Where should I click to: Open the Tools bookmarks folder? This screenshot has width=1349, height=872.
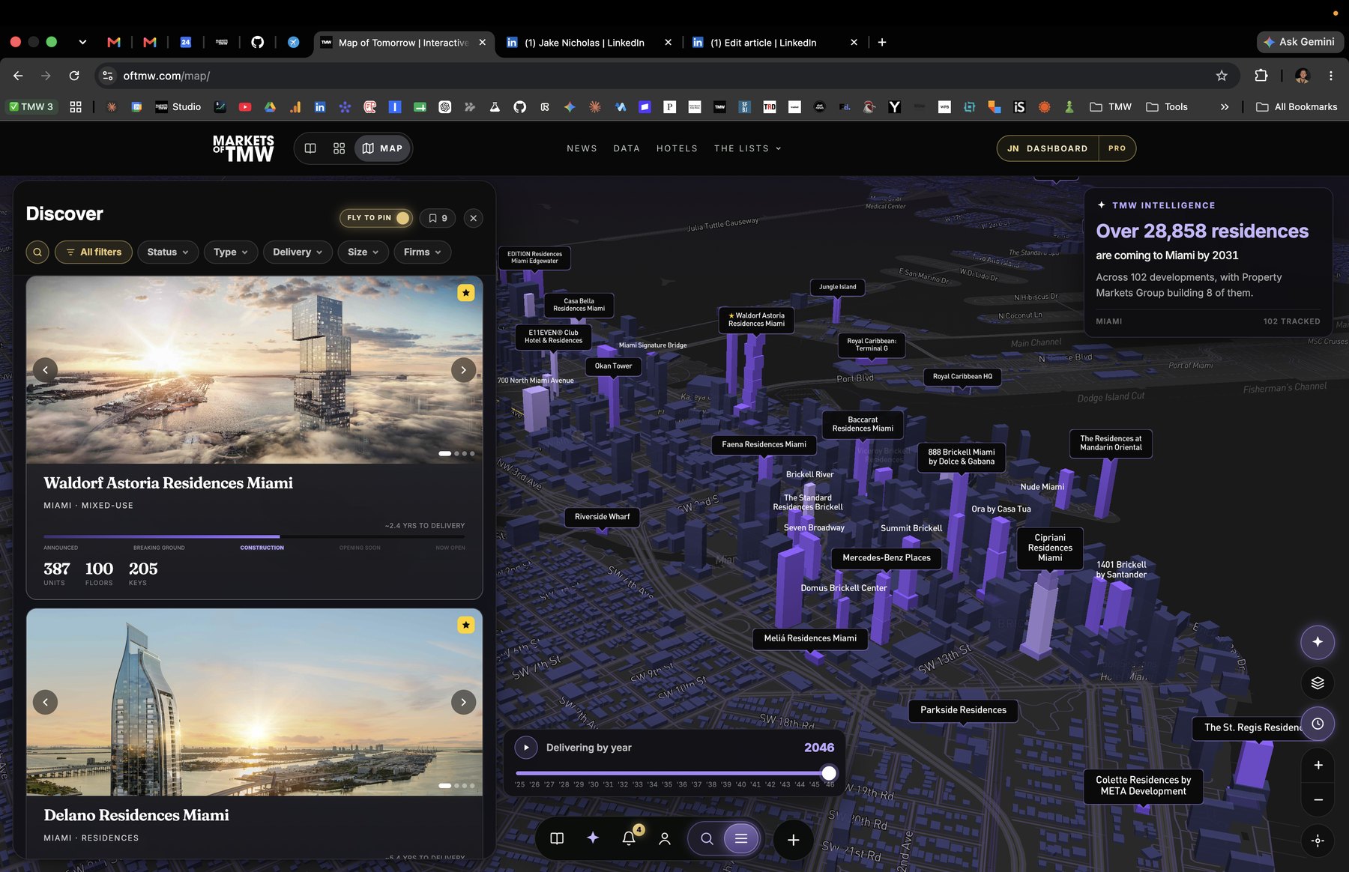tap(1168, 107)
